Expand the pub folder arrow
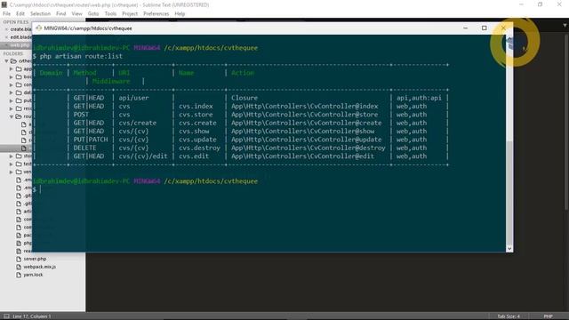569x320 pixels. click(x=12, y=100)
